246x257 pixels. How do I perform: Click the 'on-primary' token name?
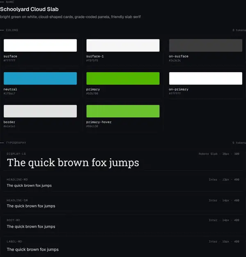[179, 89]
